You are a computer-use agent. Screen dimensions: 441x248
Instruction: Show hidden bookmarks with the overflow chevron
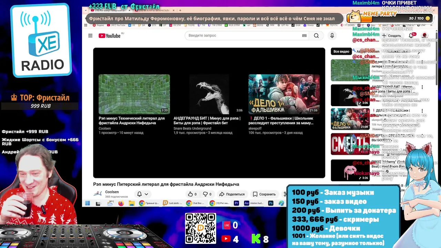click(x=431, y=25)
